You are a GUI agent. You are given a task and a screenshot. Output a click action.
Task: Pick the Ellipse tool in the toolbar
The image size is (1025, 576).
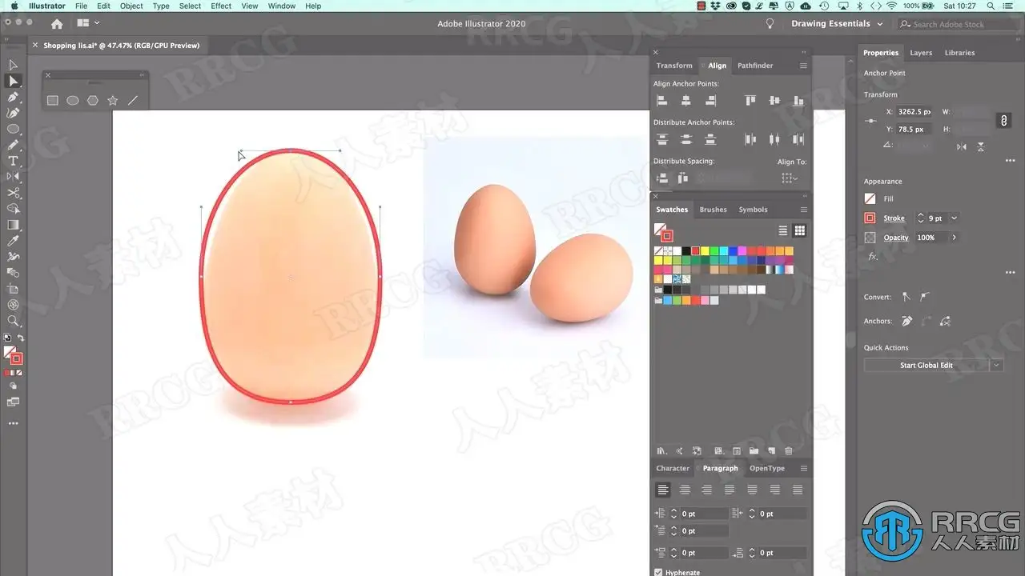click(14, 129)
